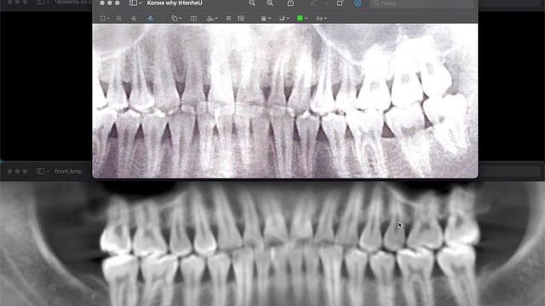Click the top X-ray image in the front window

(x=285, y=100)
